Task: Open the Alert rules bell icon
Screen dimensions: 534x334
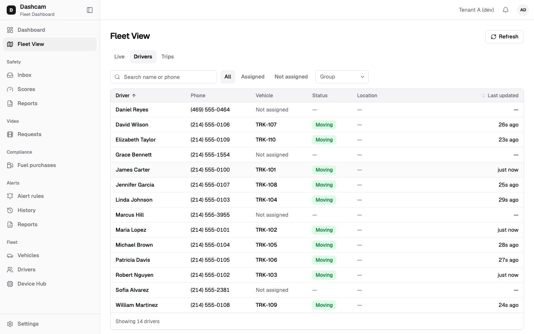Action: click(x=10, y=196)
